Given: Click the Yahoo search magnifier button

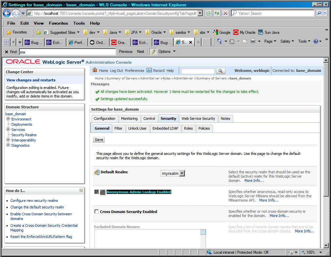Looking at the screenshot, I should pos(319,13).
